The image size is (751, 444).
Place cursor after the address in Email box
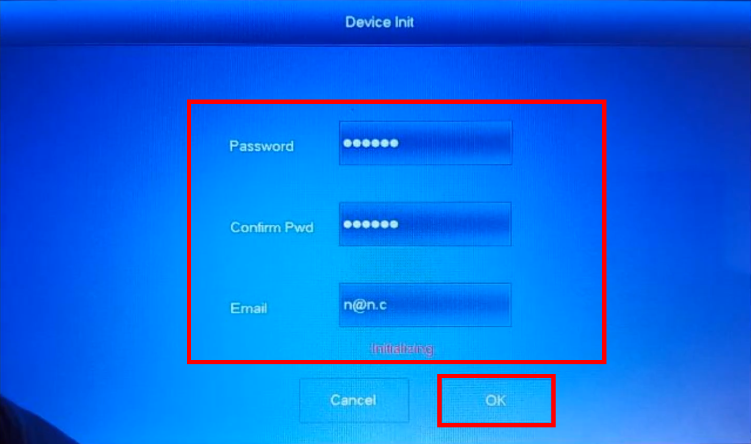(x=450, y=305)
